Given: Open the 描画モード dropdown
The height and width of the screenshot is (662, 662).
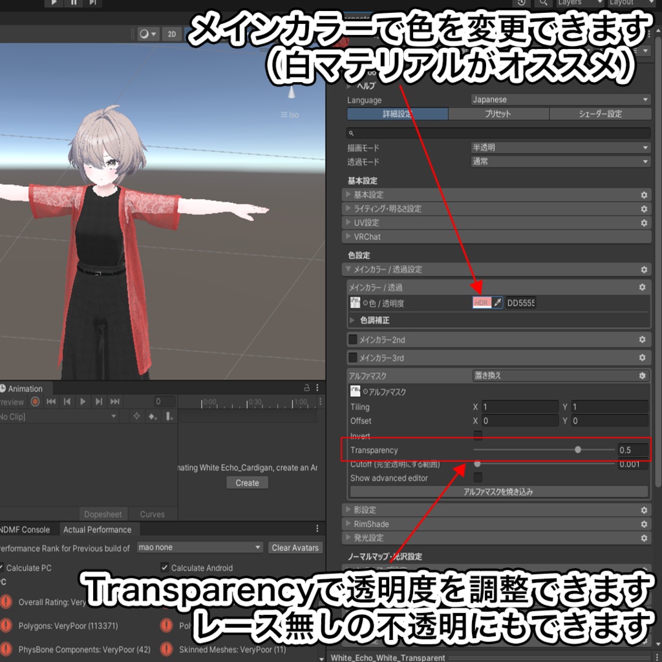Looking at the screenshot, I should click(x=561, y=147).
